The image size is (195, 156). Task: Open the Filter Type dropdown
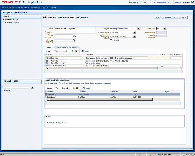[165, 29]
